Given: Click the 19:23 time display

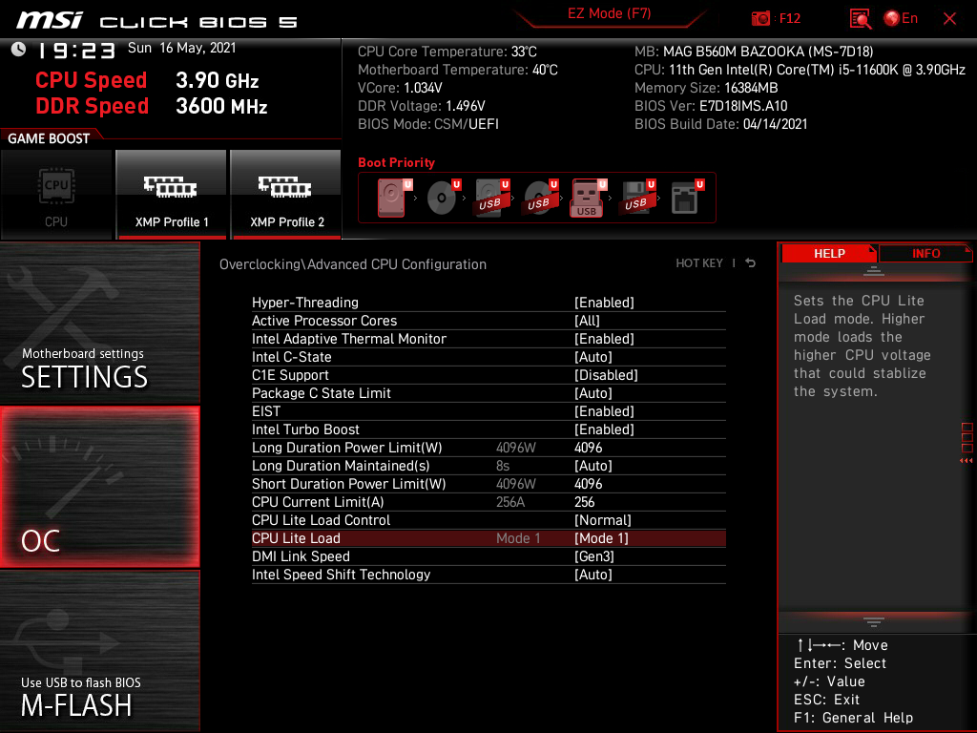Looking at the screenshot, I should click(76, 50).
